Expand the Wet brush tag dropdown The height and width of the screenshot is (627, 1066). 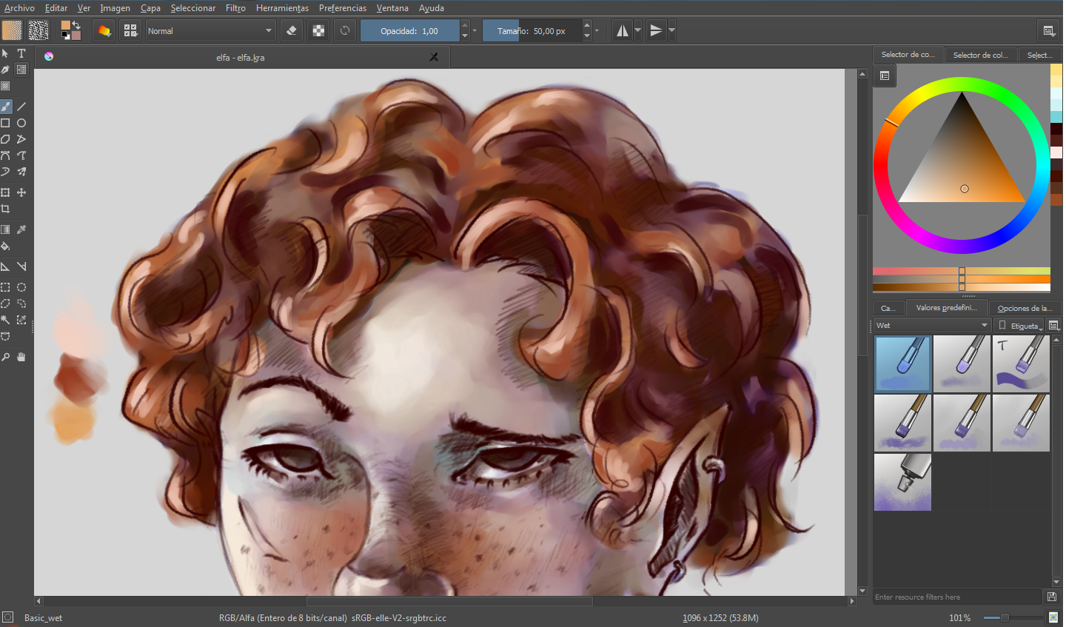932,325
